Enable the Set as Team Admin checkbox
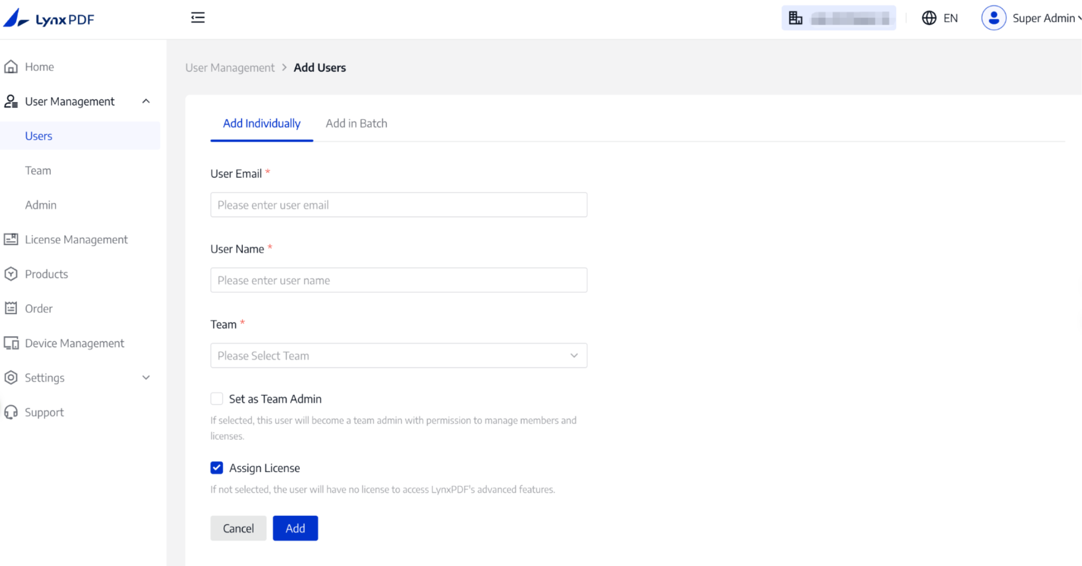1082x566 pixels. tap(217, 399)
